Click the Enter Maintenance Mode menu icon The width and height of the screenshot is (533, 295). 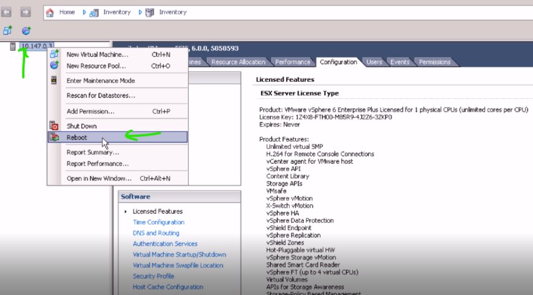click(54, 80)
